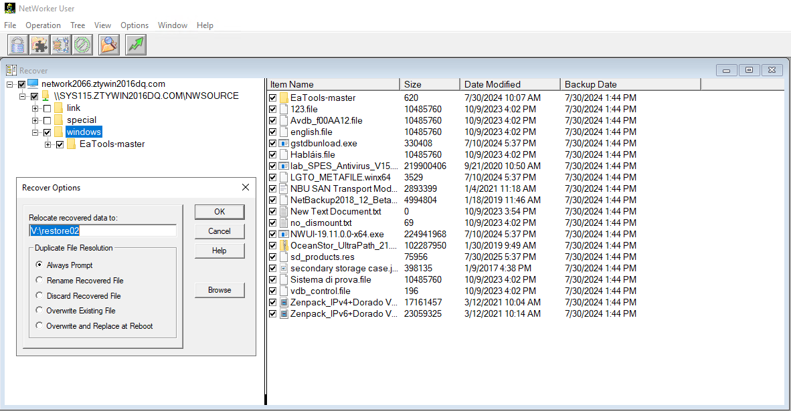The image size is (791, 411).
Task: Click the icon of lab_SPES_Antivirus_V15 file
Action: click(x=284, y=166)
